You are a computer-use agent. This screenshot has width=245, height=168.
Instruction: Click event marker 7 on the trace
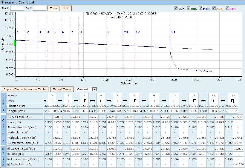point(72,32)
